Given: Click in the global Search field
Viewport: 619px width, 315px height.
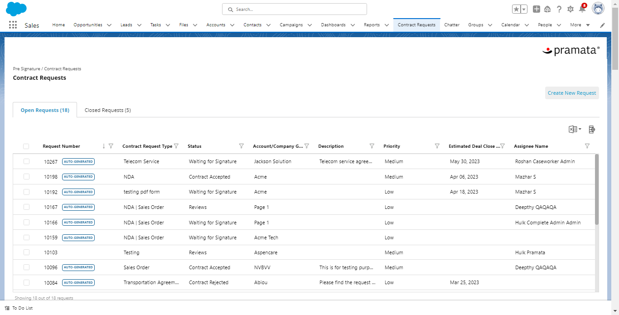Looking at the screenshot, I should [295, 9].
